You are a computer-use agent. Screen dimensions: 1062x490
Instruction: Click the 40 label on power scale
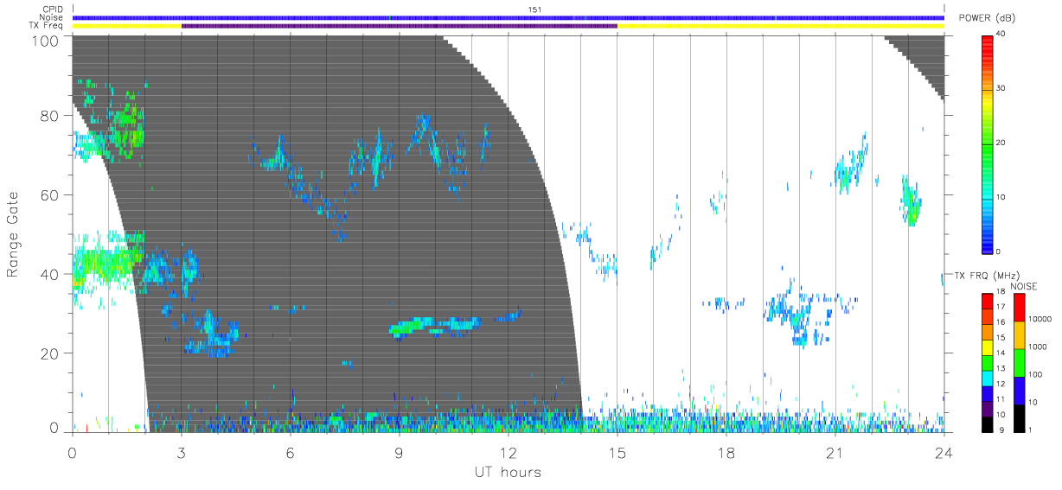pos(1001,34)
